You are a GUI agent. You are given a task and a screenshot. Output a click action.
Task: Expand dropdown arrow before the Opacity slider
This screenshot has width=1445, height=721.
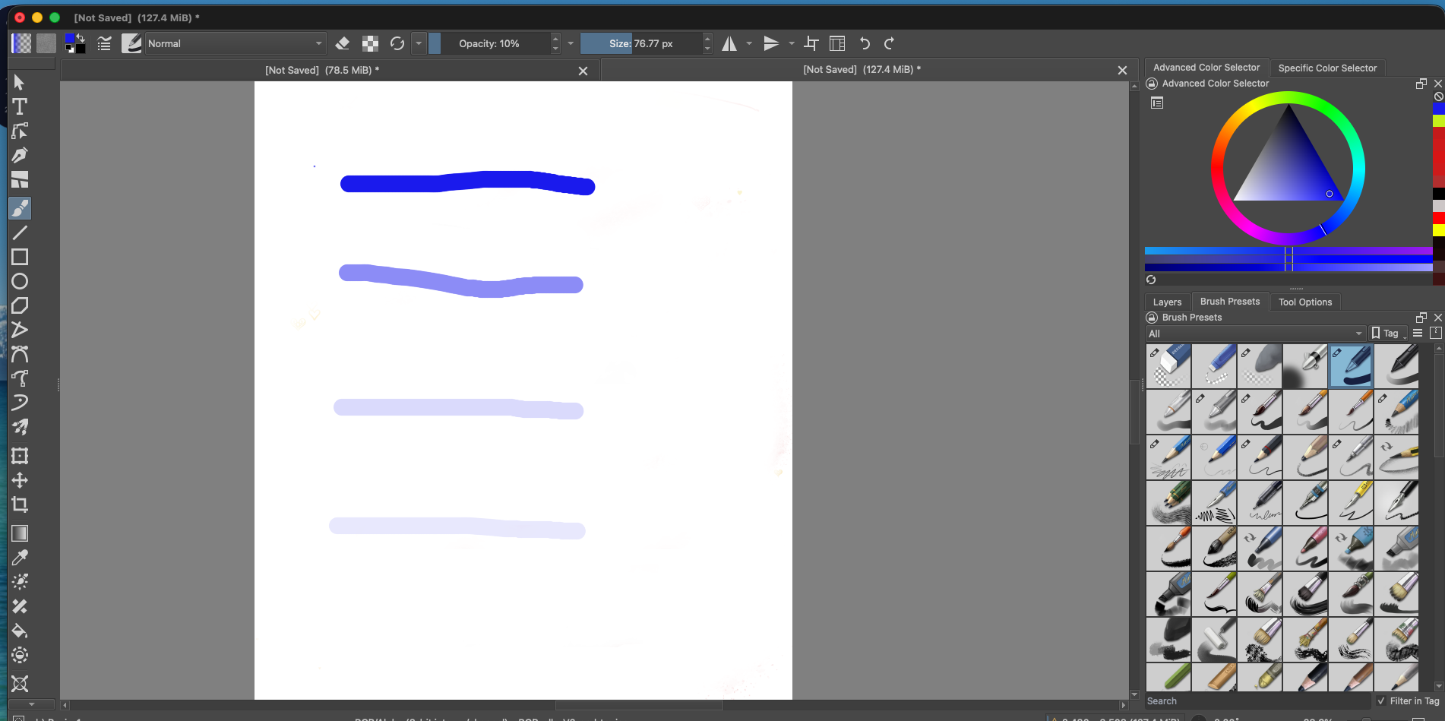click(419, 43)
